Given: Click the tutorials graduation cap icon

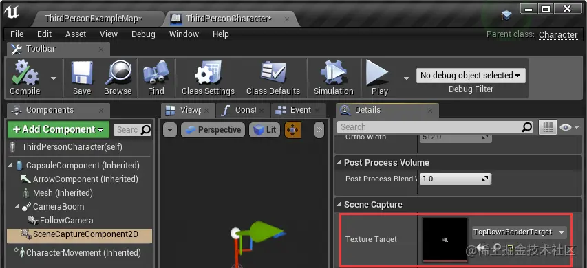Looking at the screenshot, I should (506, 15).
